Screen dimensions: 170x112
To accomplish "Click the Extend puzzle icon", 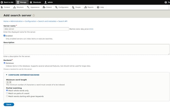I will (x=44, y=7).
